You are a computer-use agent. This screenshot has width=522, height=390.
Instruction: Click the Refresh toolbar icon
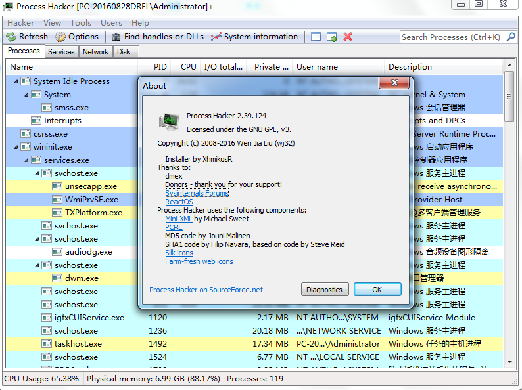11,37
